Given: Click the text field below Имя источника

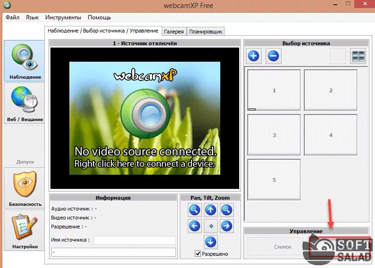Looking at the screenshot, I should click(114, 252).
